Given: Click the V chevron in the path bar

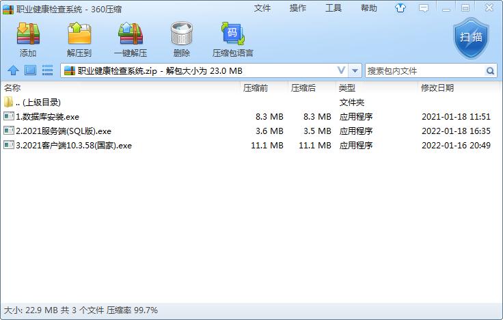Looking at the screenshot, I should (x=341, y=70).
